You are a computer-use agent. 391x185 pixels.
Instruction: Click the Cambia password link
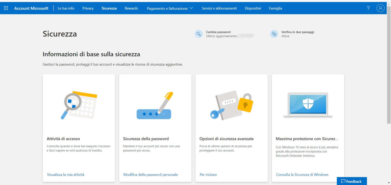point(218,32)
